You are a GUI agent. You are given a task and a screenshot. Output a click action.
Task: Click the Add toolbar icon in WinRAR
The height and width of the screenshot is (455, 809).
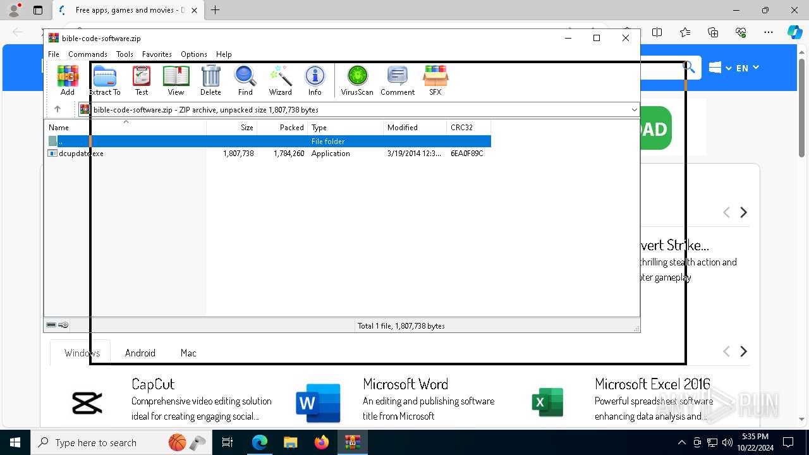(x=68, y=80)
